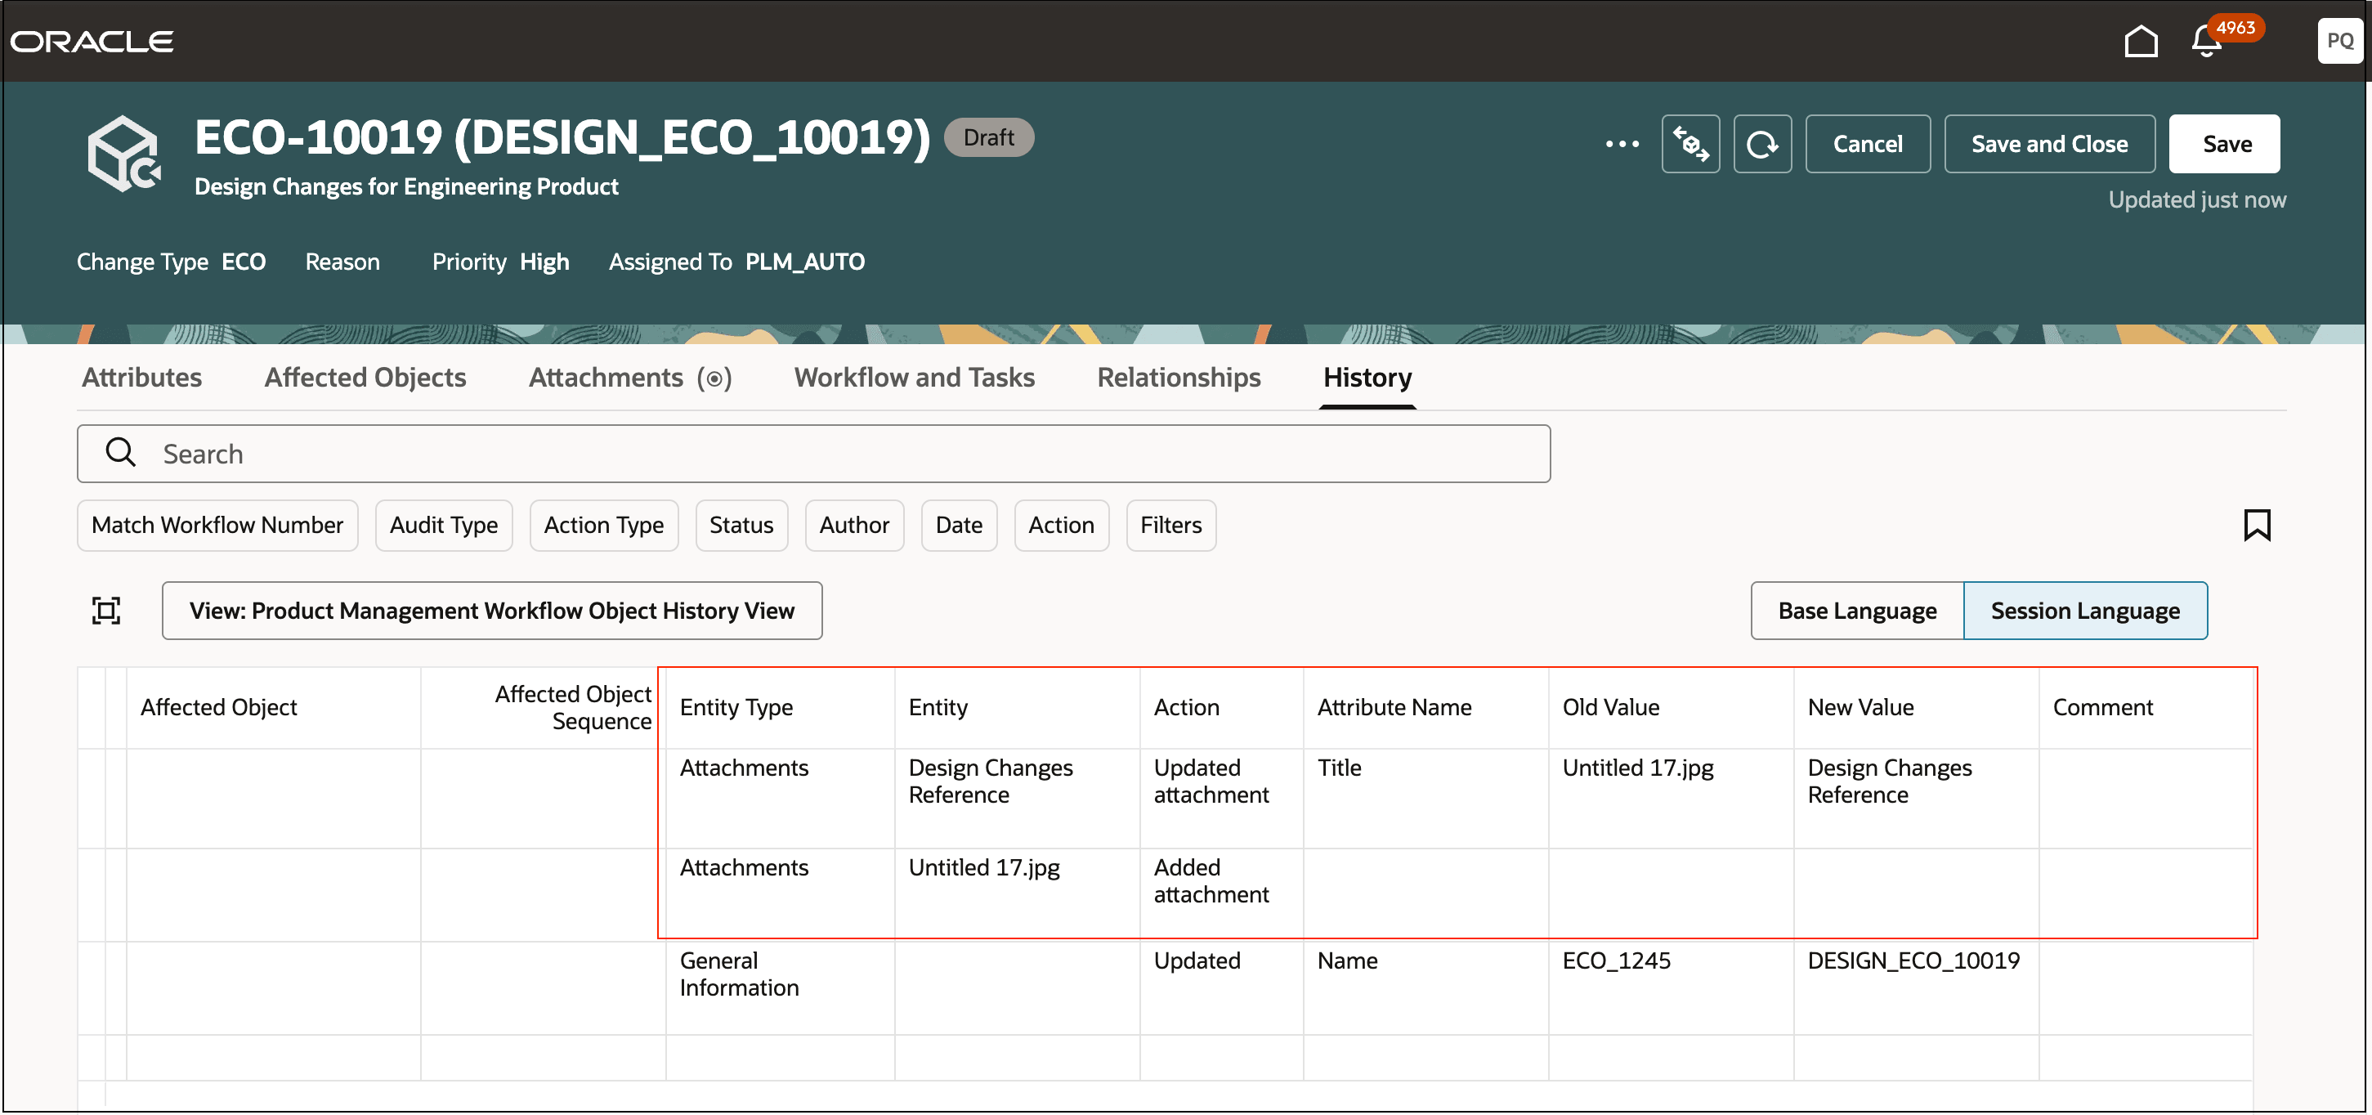Go to Workflow and Tasks tab
The width and height of the screenshot is (2372, 1115).
915,378
